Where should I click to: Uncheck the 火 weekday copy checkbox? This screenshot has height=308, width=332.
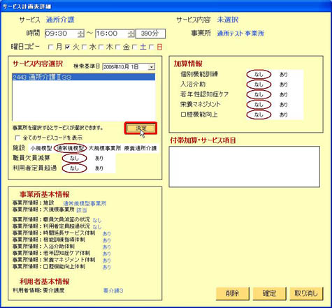68,47
